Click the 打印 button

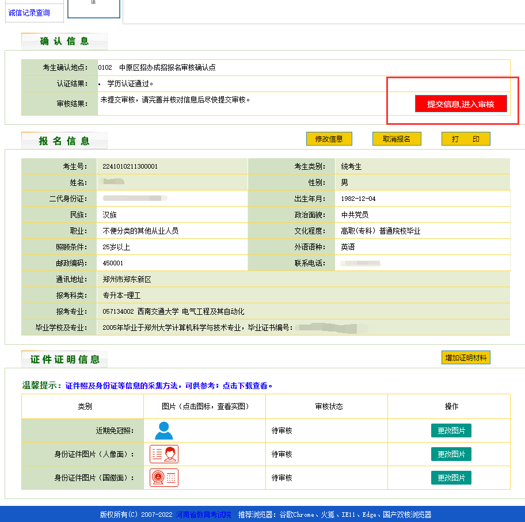point(465,139)
